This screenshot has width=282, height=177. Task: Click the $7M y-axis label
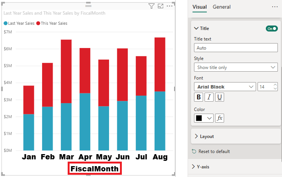(8, 32)
